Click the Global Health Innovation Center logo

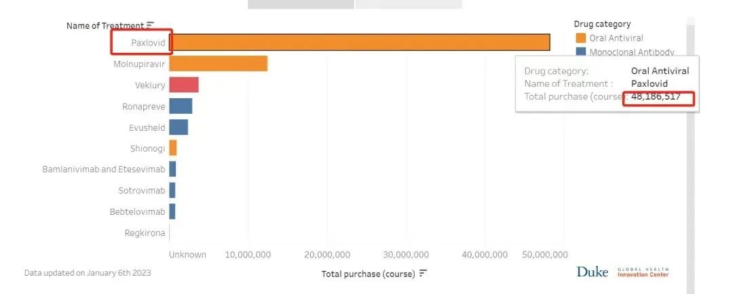[x=642, y=272]
